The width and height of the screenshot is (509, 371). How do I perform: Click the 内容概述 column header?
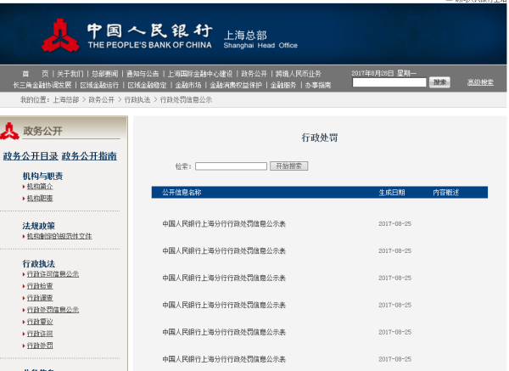(x=445, y=193)
